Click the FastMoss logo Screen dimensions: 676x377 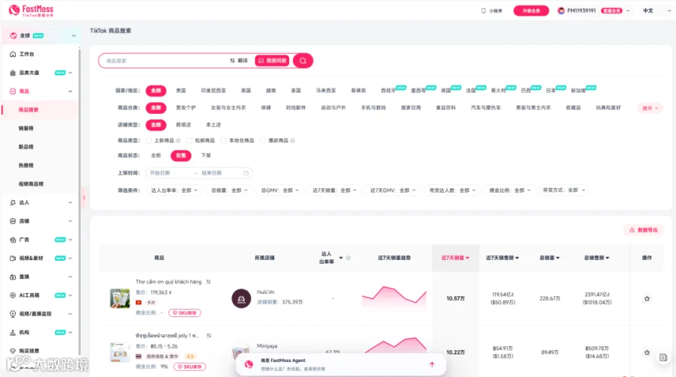coord(31,10)
